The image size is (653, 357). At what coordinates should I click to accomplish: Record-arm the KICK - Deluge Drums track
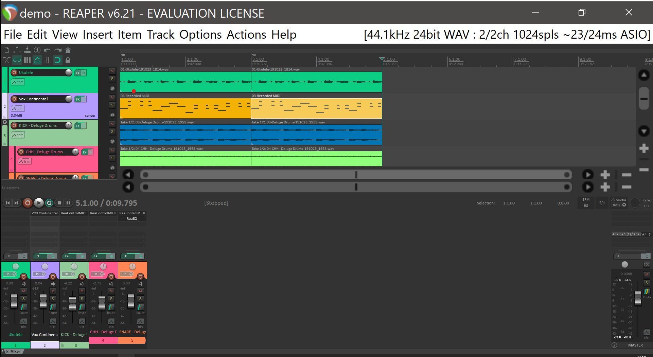coord(14,125)
